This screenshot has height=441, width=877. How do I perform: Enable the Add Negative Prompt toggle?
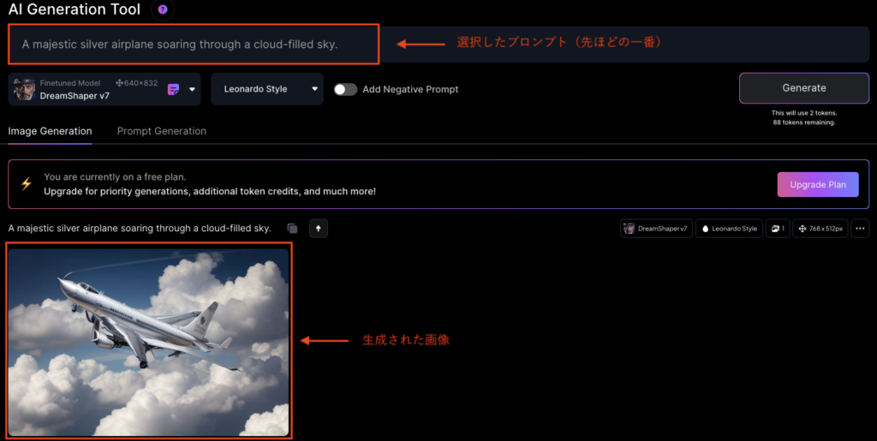[346, 89]
